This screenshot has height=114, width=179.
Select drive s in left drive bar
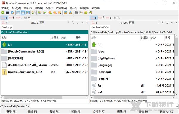pos(19,18)
